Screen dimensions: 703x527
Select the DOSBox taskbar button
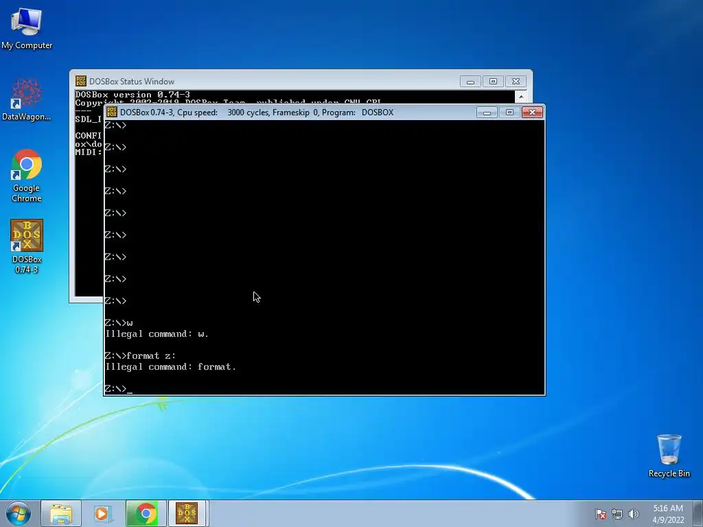click(x=187, y=513)
